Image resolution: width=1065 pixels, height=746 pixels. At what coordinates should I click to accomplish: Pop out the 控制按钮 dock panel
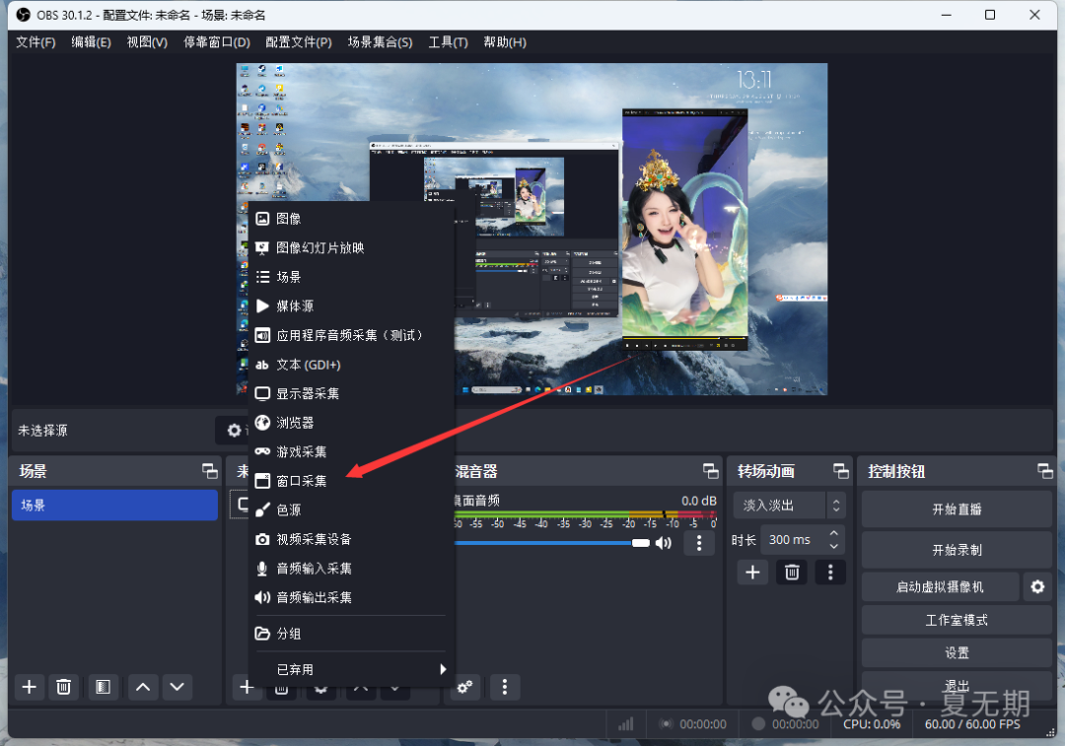(x=1044, y=471)
